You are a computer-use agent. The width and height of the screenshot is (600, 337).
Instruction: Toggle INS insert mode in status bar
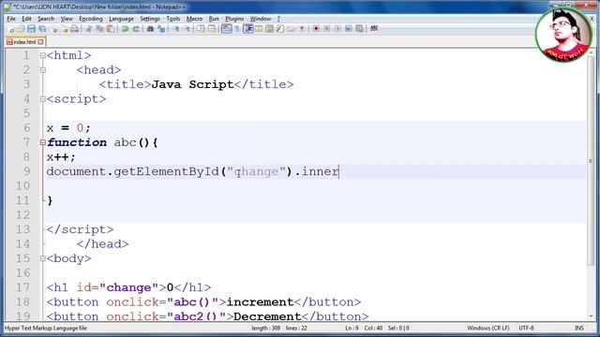click(579, 329)
